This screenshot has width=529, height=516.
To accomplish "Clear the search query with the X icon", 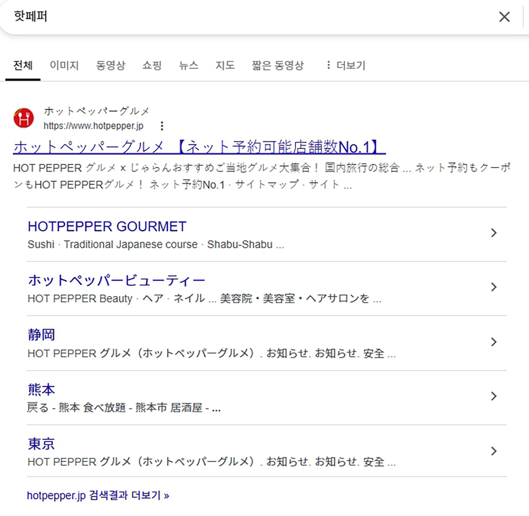I will click(x=504, y=17).
